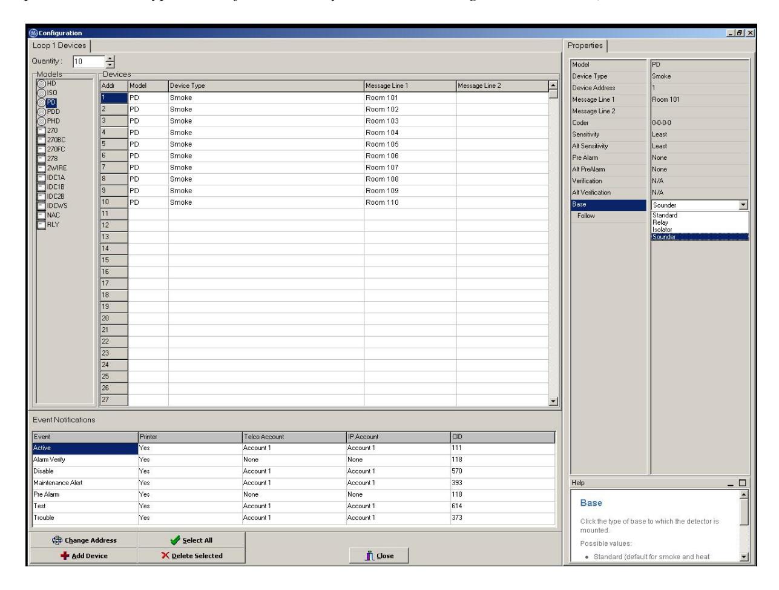Select the PD detector model icon

(x=42, y=103)
